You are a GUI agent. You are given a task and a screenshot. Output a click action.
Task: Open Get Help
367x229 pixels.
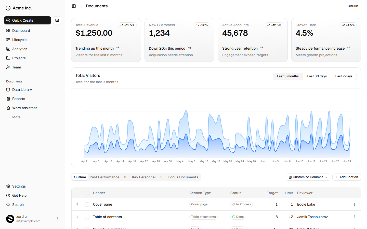point(33,195)
